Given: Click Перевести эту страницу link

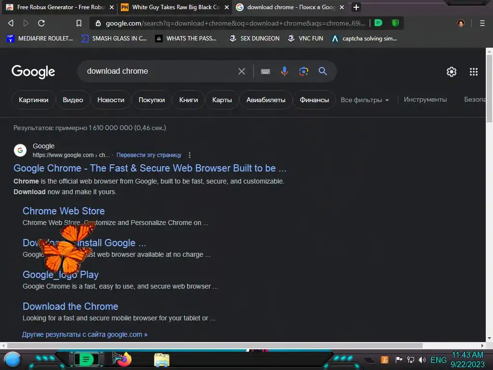Looking at the screenshot, I should [x=149, y=155].
